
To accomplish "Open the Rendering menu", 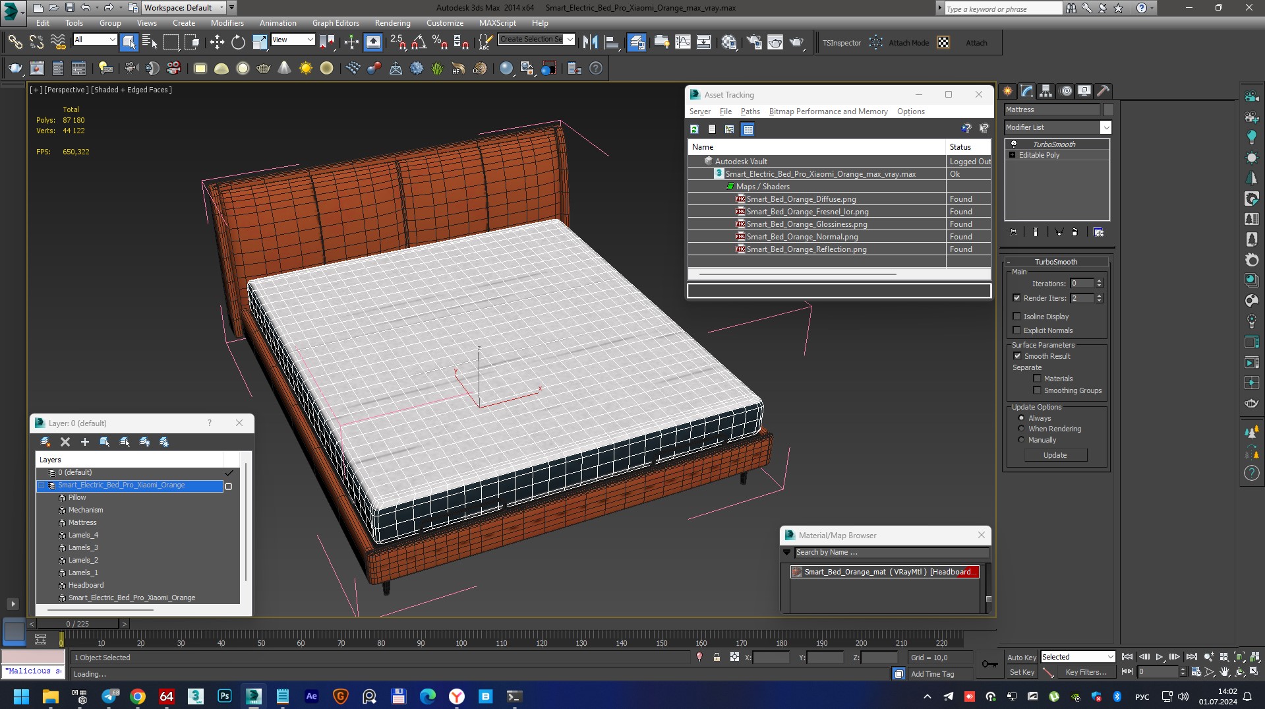I will pyautogui.click(x=392, y=23).
